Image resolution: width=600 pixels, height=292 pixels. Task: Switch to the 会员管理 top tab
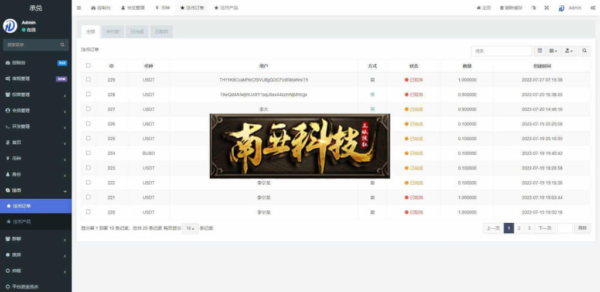[133, 8]
